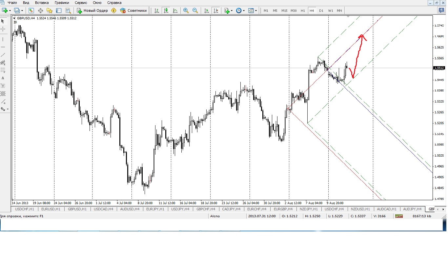The height and width of the screenshot is (269, 448).
Task: Zoom in on the chart
Action: [x=186, y=10]
